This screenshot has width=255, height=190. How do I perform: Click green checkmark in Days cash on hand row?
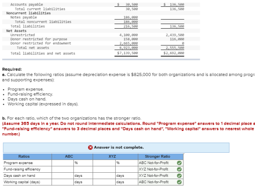(x=179, y=176)
